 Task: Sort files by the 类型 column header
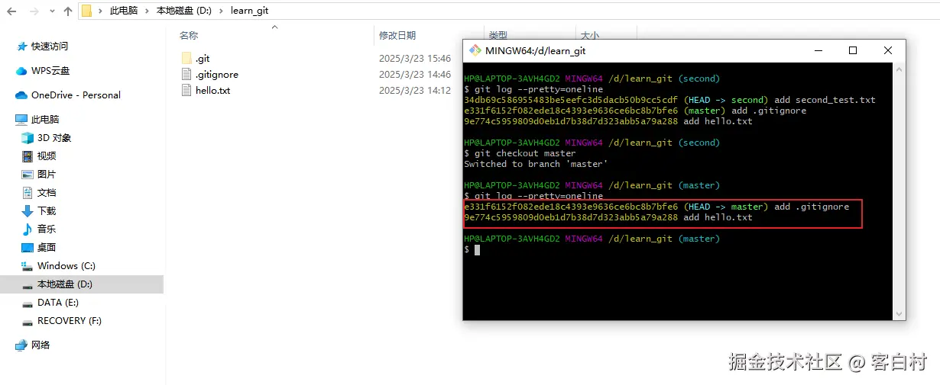coord(498,35)
